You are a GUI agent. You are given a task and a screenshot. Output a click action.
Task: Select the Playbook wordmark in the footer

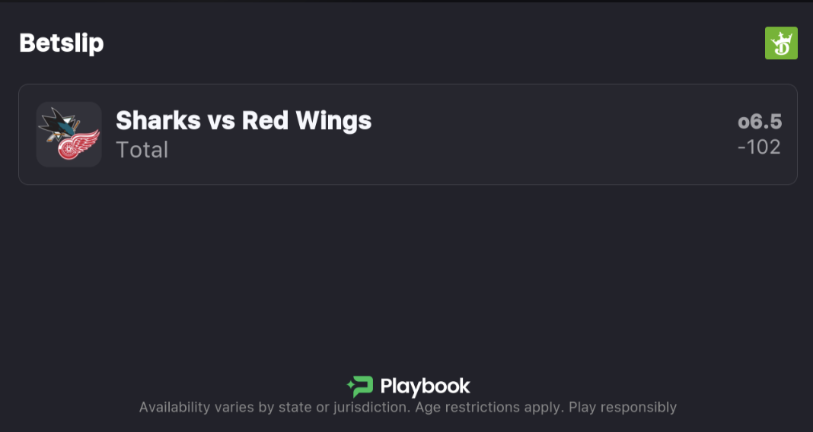tap(425, 386)
